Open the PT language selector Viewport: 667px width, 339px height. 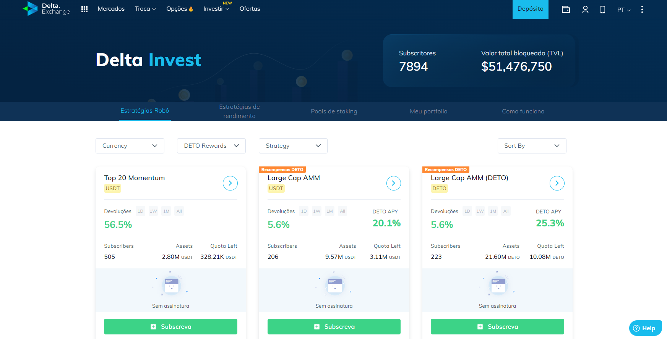click(624, 10)
